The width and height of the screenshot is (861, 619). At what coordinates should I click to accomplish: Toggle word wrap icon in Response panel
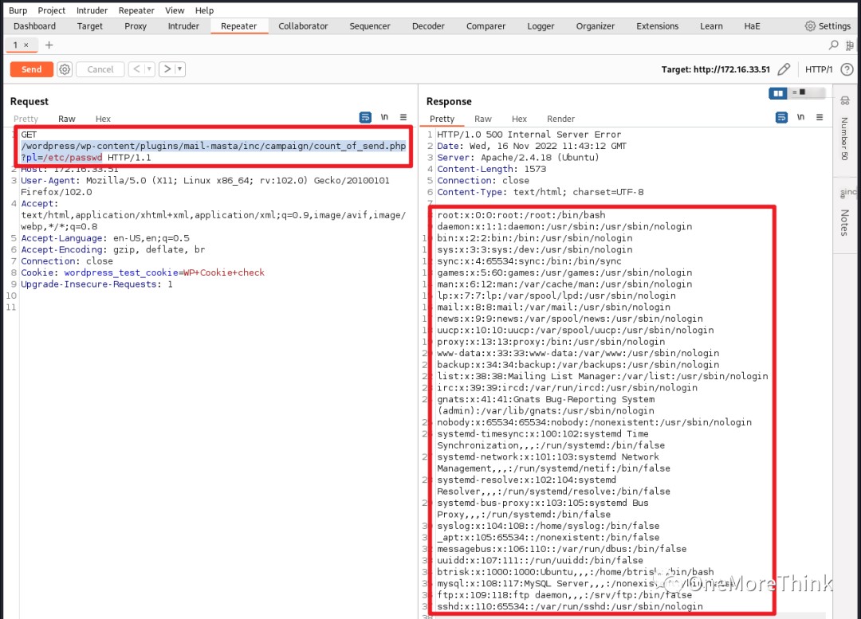[x=781, y=117]
